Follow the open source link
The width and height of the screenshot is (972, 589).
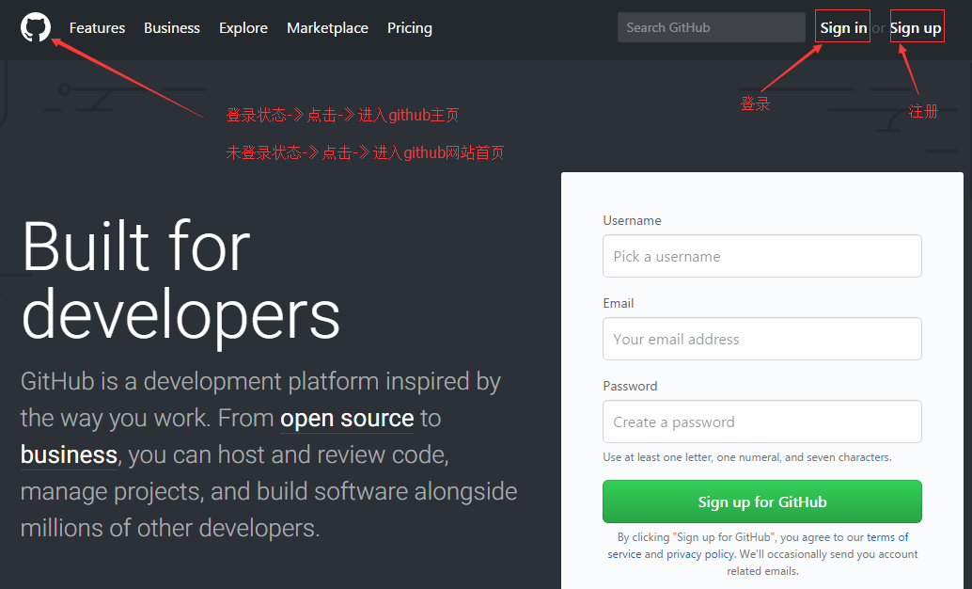tap(347, 419)
